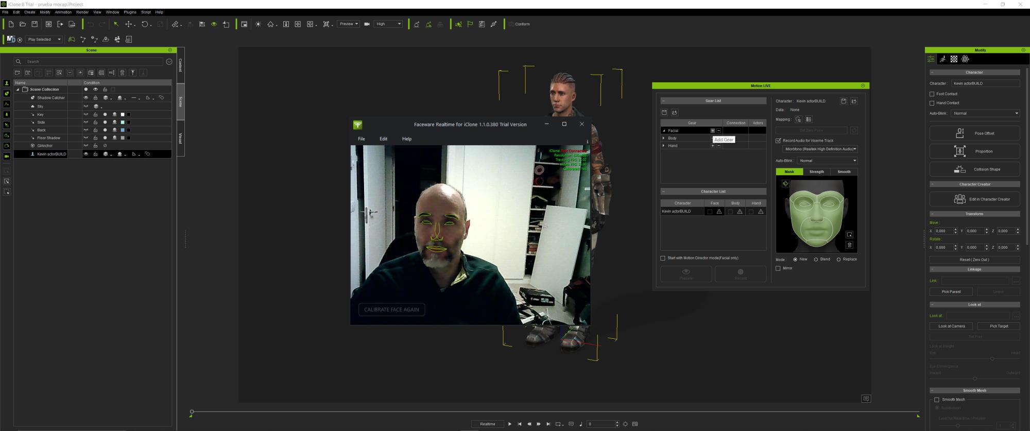Check Face box for Kevin actorBUILD
The width and height of the screenshot is (1030, 431).
[710, 212]
